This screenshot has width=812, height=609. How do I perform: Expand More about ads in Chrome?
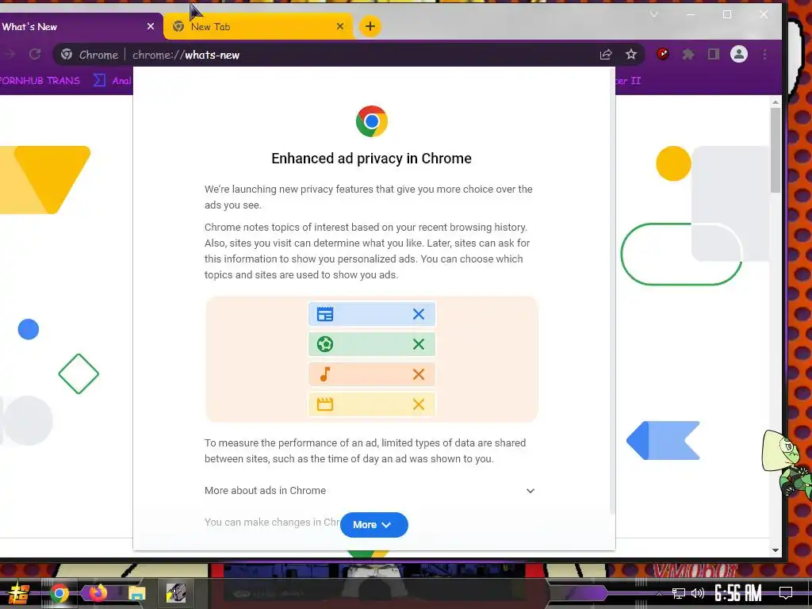[x=370, y=490]
